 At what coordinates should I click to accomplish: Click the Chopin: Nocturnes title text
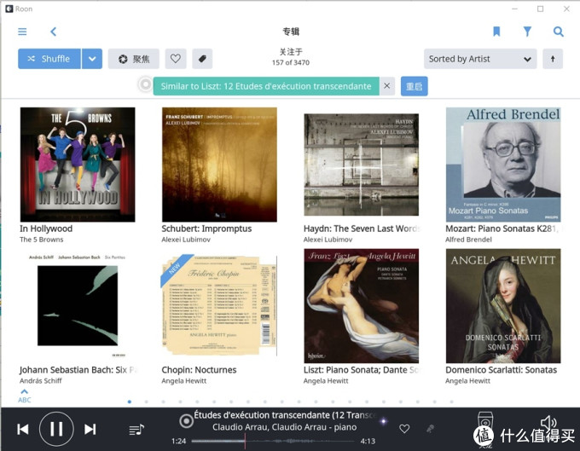click(199, 370)
